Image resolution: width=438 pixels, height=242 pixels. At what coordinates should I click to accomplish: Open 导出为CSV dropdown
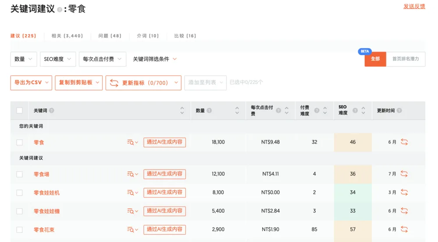(31, 83)
